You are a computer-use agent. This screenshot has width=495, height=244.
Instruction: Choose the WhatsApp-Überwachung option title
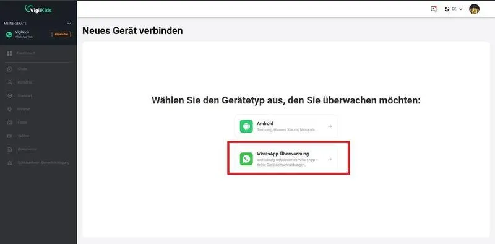283,154
